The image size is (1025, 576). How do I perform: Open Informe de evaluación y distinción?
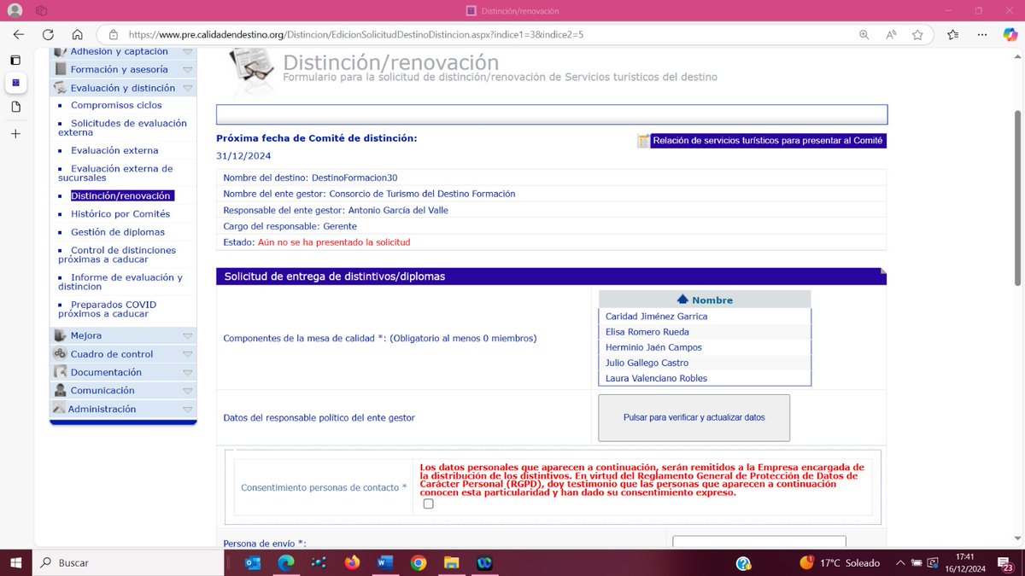(120, 282)
